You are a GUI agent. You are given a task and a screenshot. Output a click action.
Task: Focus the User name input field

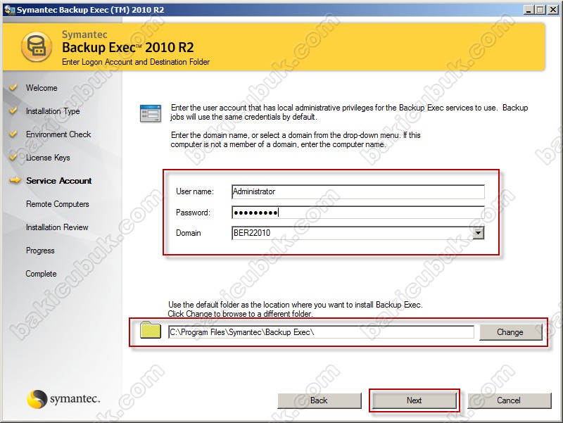pyautogui.click(x=358, y=191)
